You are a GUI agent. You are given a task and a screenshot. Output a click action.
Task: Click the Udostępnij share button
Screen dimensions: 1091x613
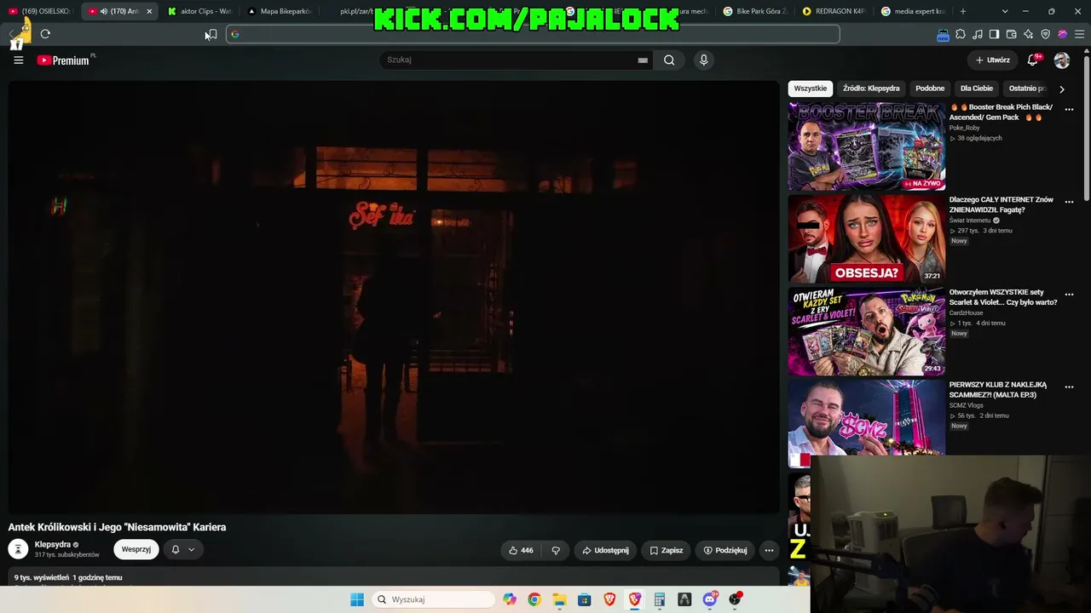point(605,550)
